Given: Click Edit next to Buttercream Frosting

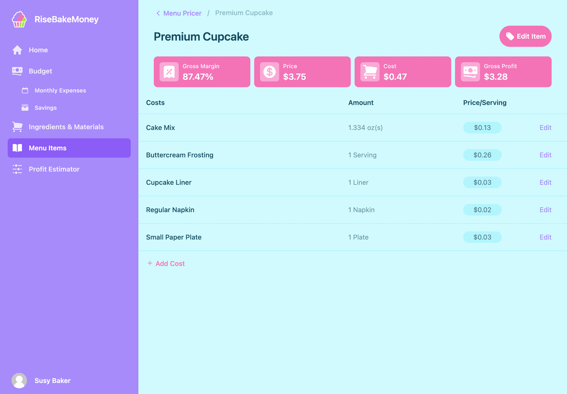Looking at the screenshot, I should click(545, 155).
